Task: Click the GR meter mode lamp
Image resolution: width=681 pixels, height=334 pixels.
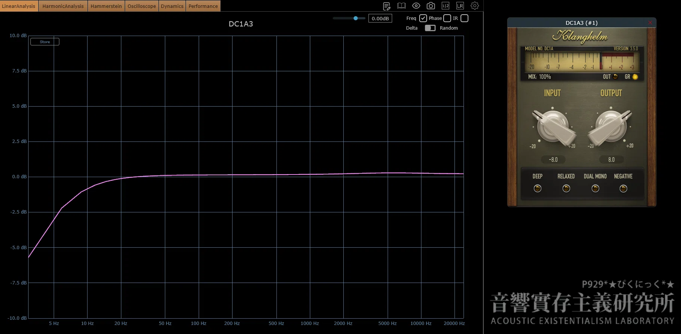Action: tap(635, 77)
